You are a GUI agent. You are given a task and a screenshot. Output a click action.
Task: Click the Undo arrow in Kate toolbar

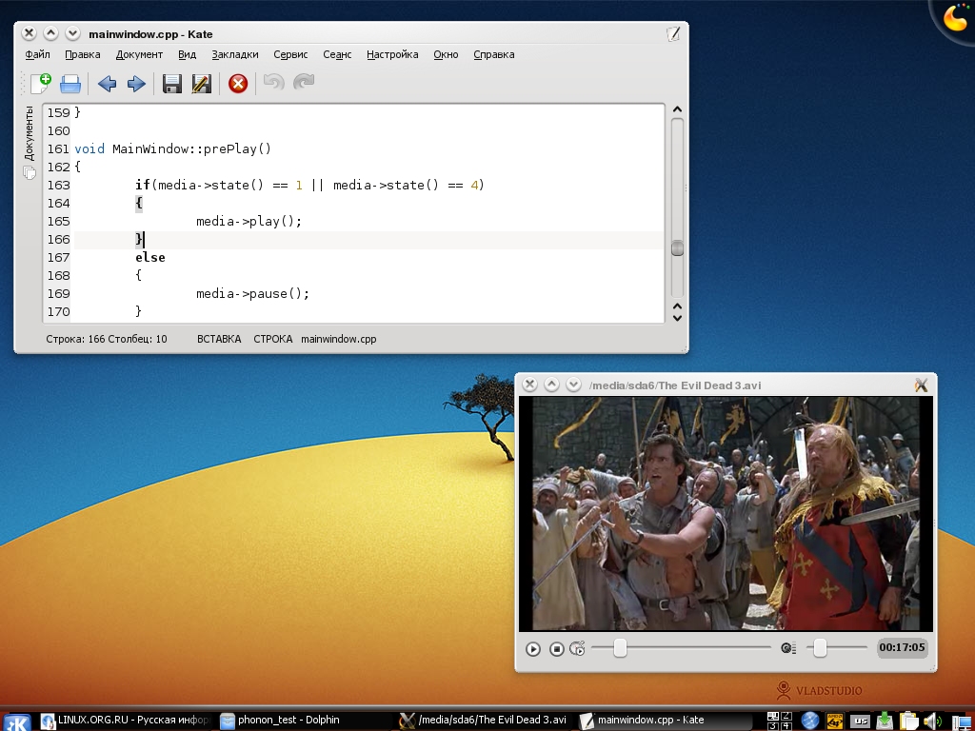273,82
